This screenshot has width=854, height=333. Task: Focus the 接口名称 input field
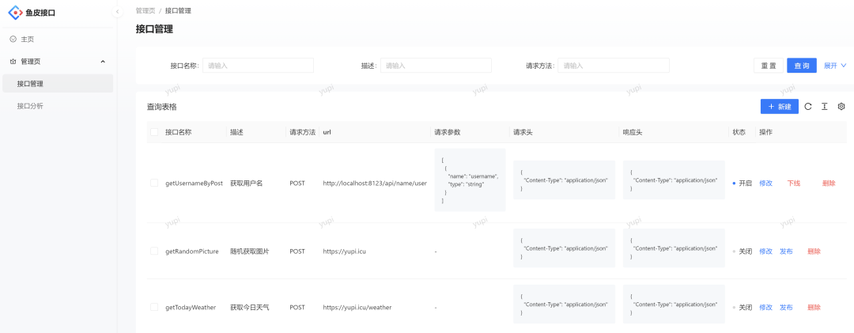pos(258,66)
